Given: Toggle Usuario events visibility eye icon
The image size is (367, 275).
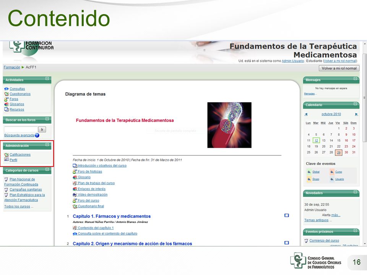Looking at the screenshot, I should tap(332, 179).
